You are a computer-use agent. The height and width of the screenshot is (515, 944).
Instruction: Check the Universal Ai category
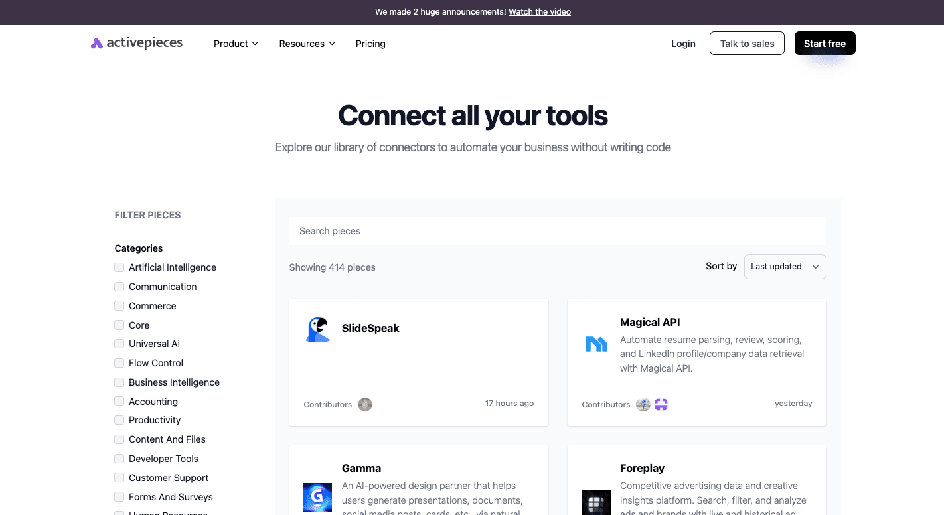point(119,344)
